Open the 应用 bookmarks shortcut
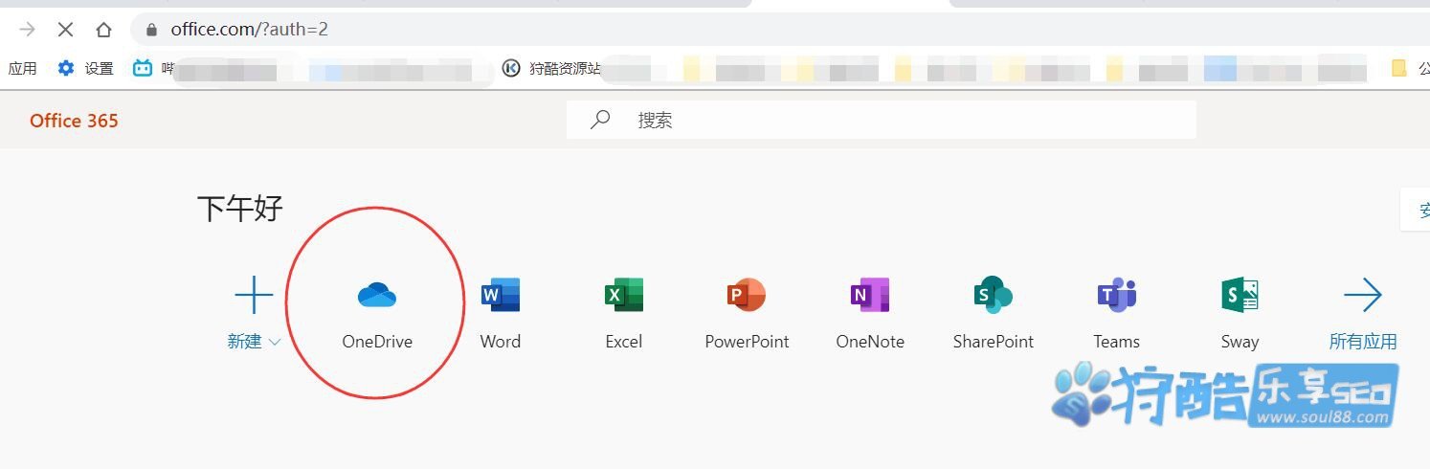Viewport: 1430px width, 469px height. (22, 68)
